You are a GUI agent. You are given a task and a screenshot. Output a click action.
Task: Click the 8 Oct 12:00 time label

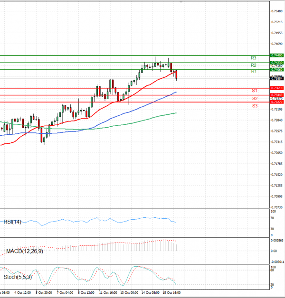click(86, 293)
